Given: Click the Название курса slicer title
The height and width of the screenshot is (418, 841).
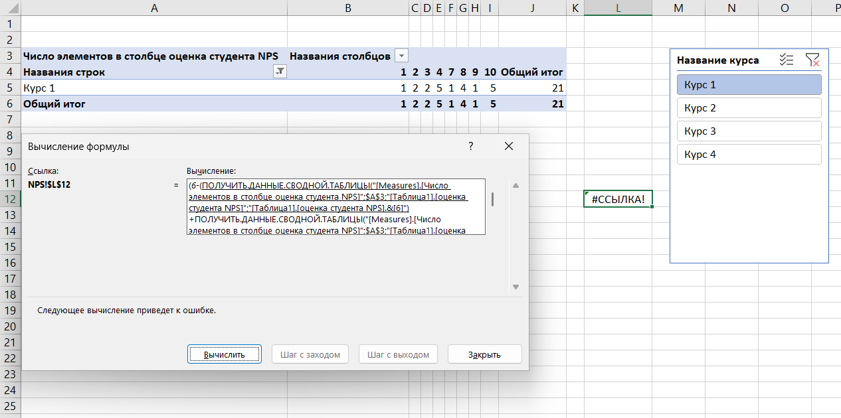Looking at the screenshot, I should [718, 60].
